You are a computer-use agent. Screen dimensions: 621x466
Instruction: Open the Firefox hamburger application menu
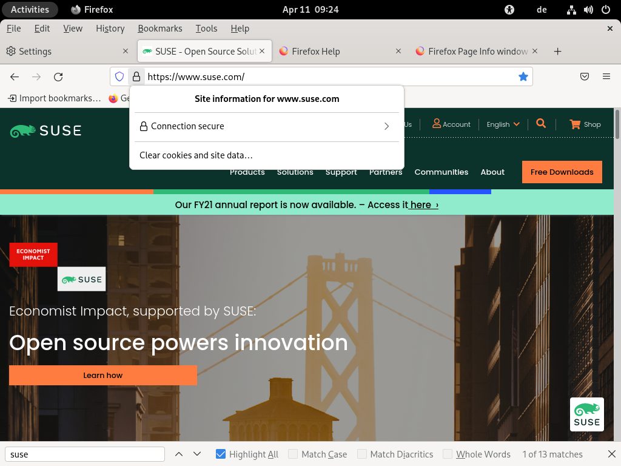[x=606, y=76]
